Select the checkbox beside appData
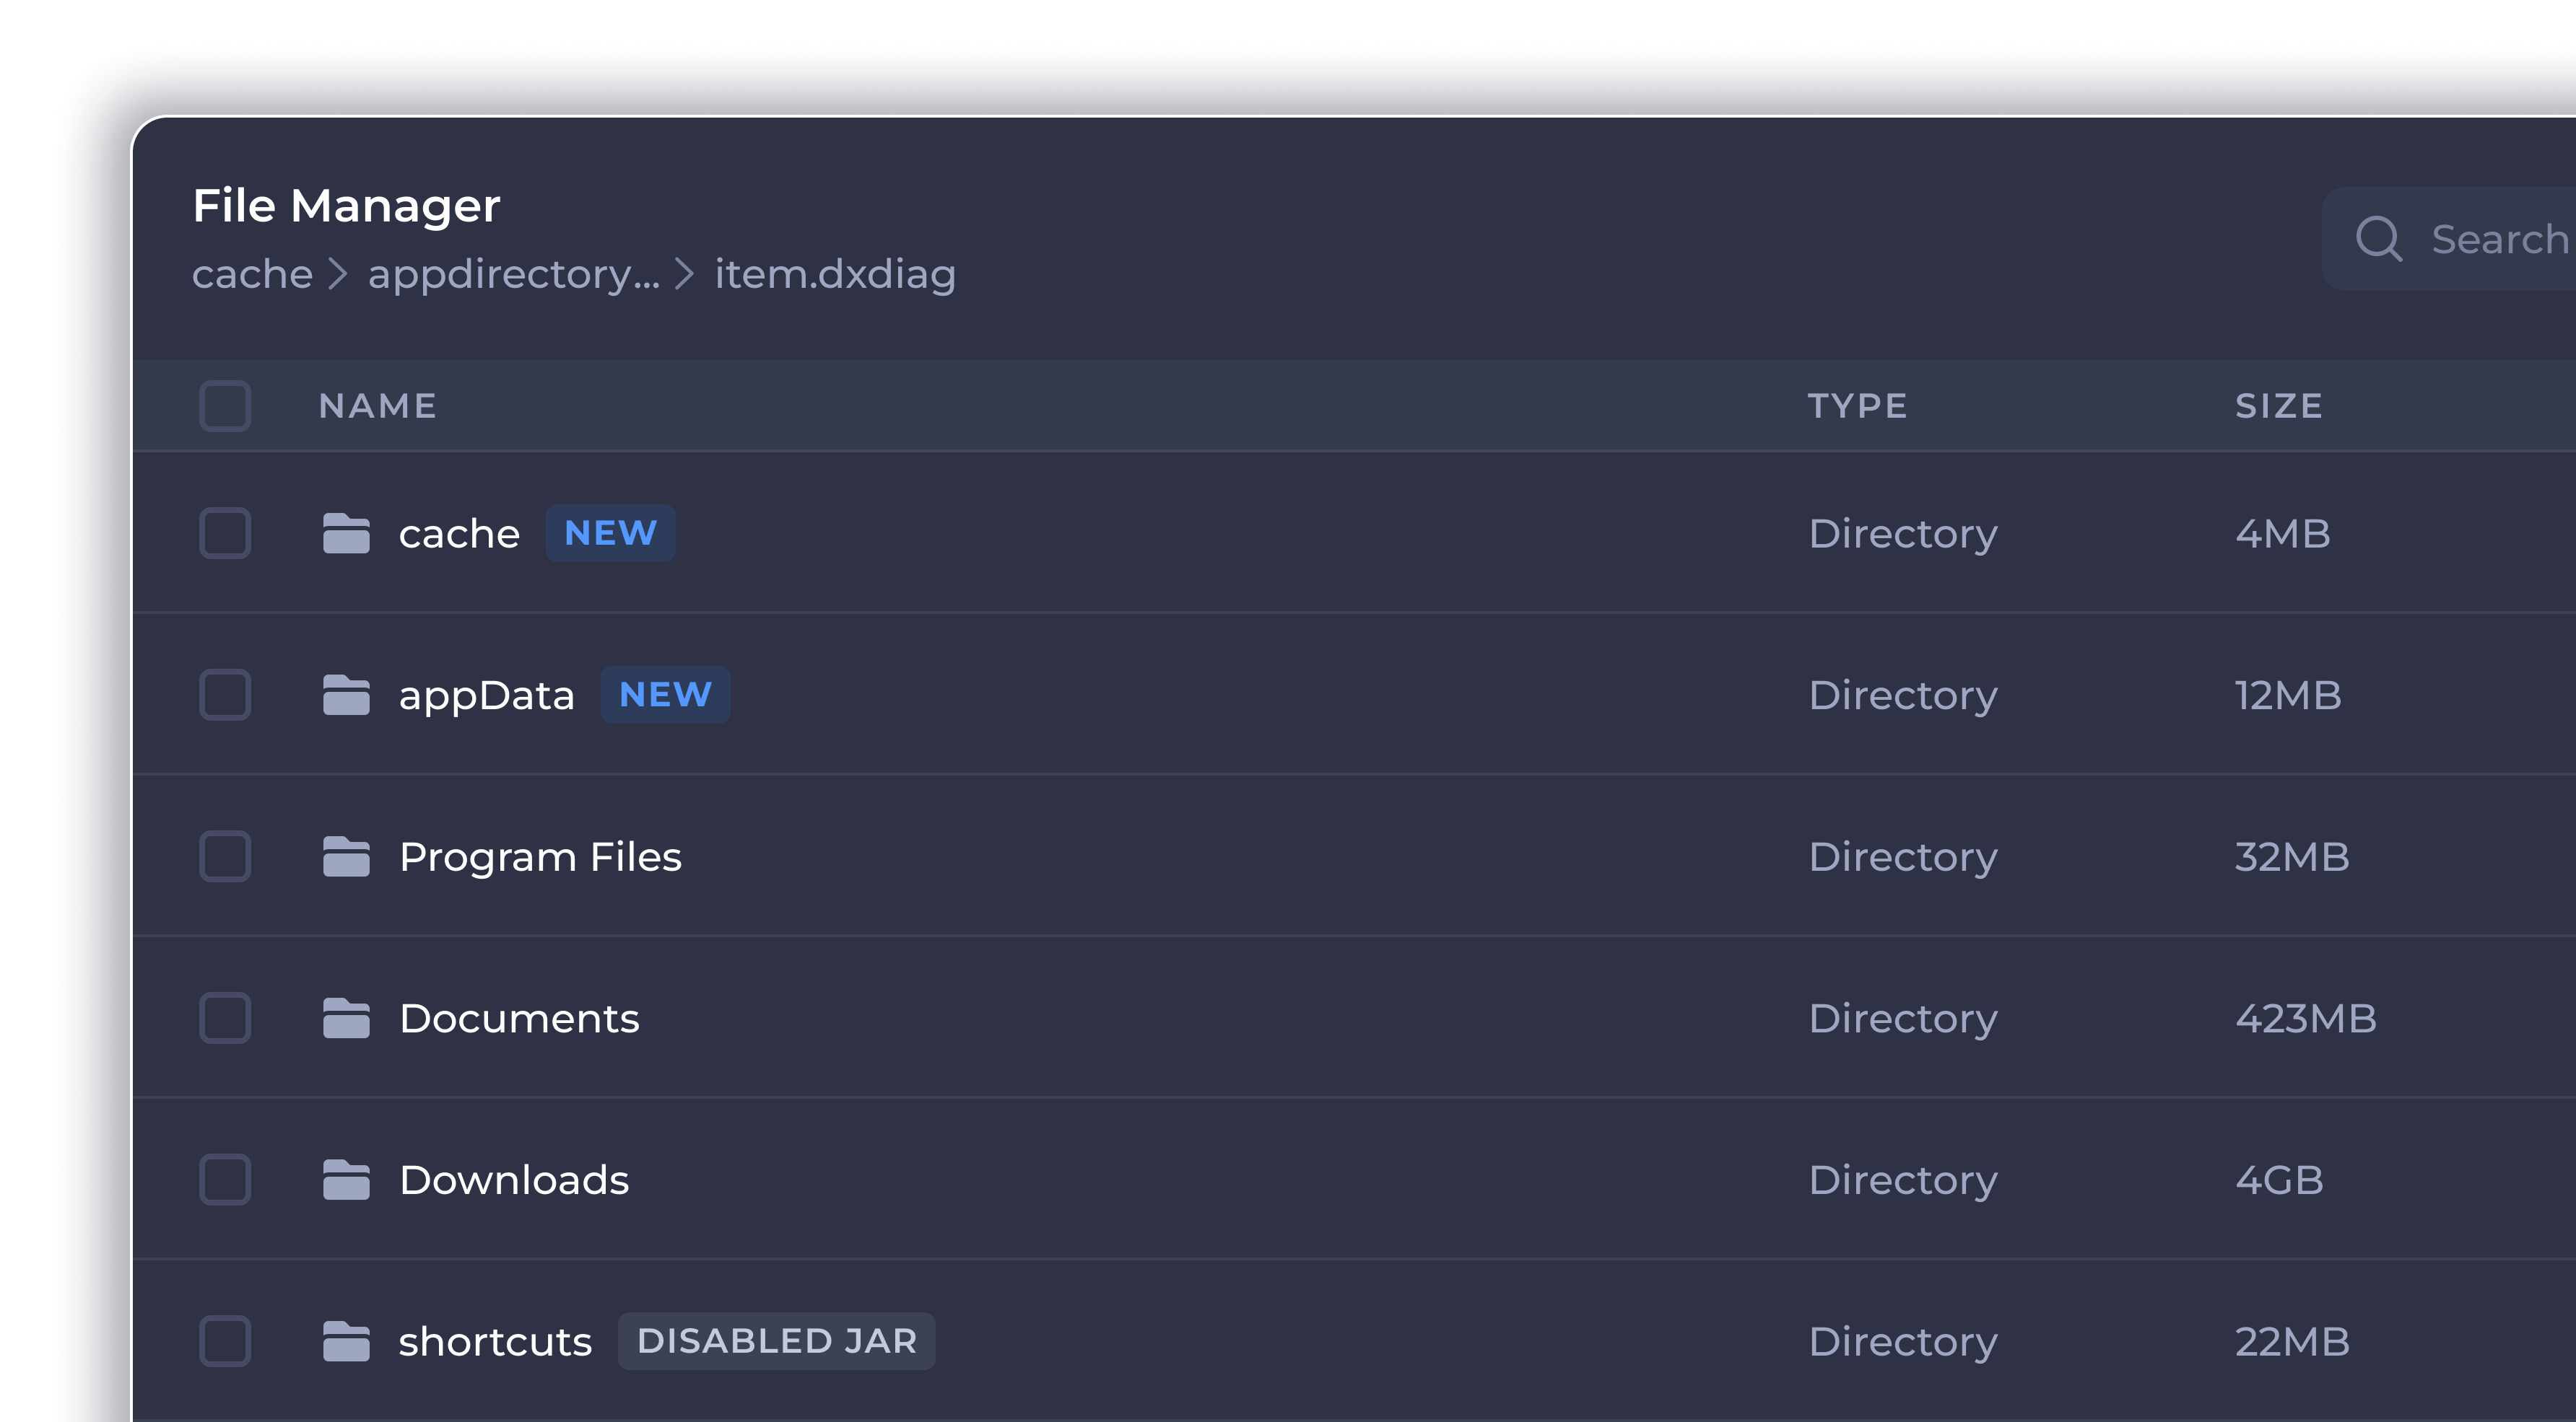 click(225, 695)
